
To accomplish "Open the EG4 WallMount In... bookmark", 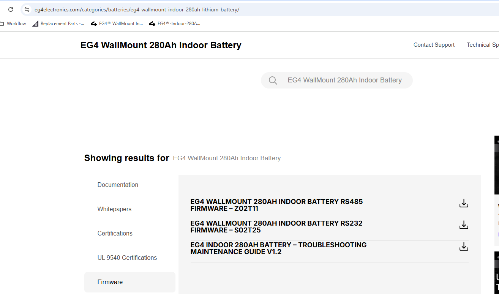I will (x=117, y=24).
